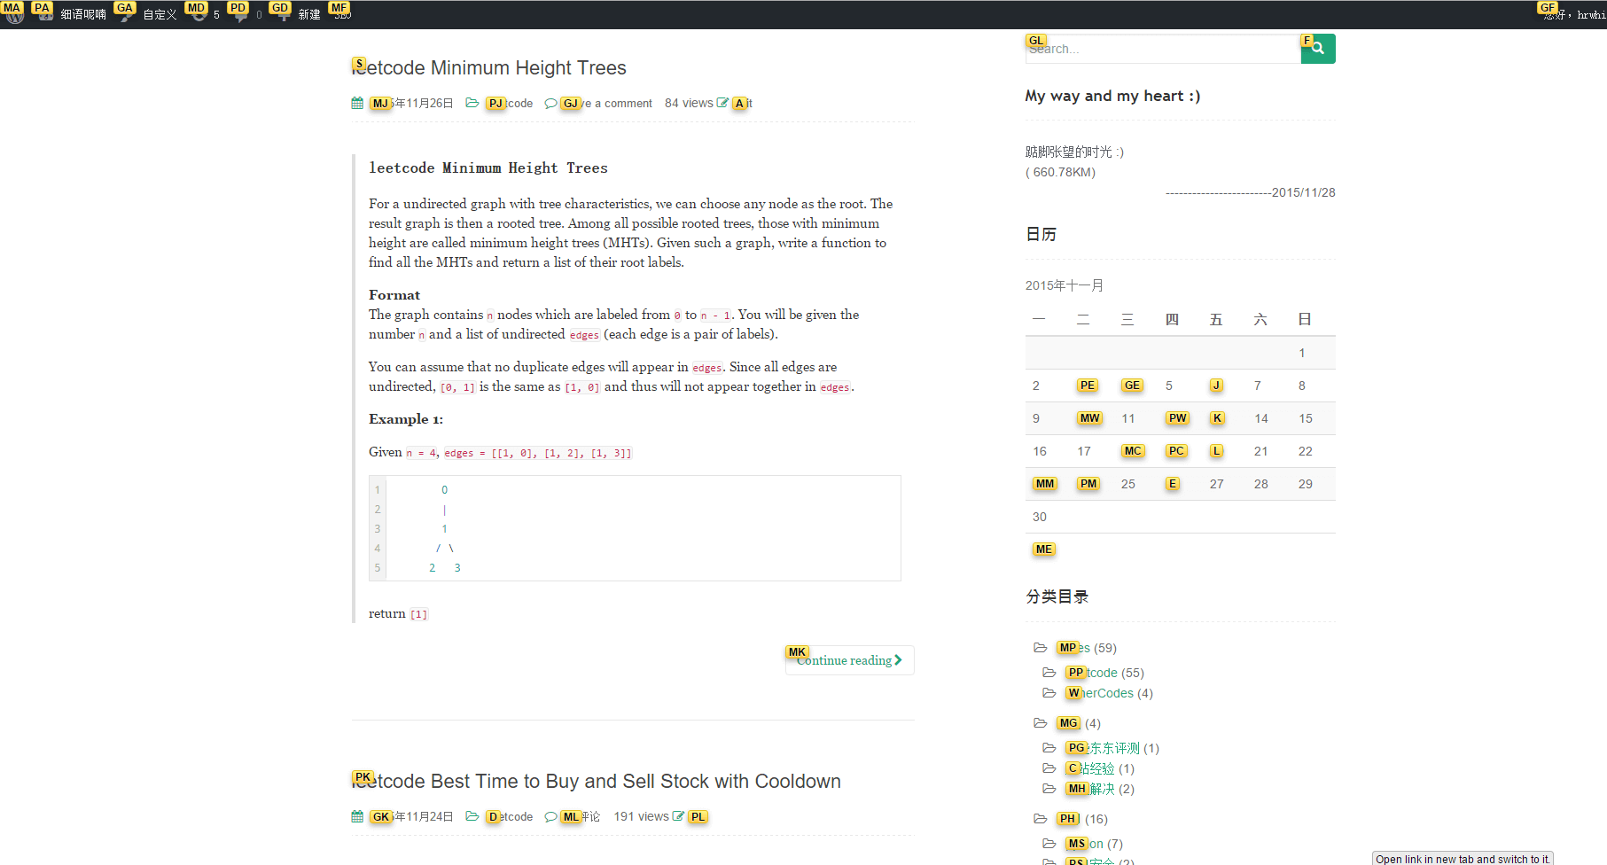
Task: Click calendar day 5
Action: [1169, 386]
